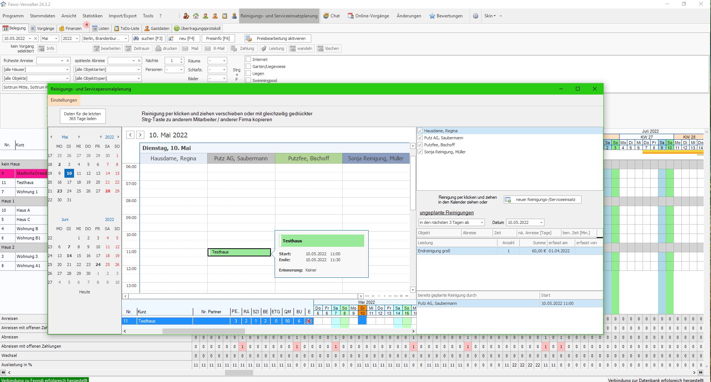Open the settings gear icon

click(x=476, y=16)
